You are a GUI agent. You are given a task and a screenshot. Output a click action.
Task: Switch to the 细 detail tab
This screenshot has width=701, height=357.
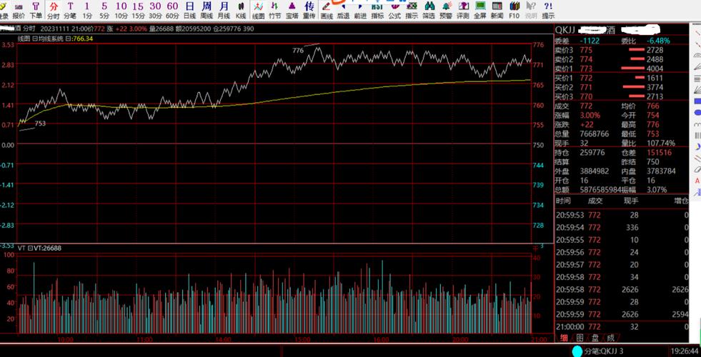point(564,338)
